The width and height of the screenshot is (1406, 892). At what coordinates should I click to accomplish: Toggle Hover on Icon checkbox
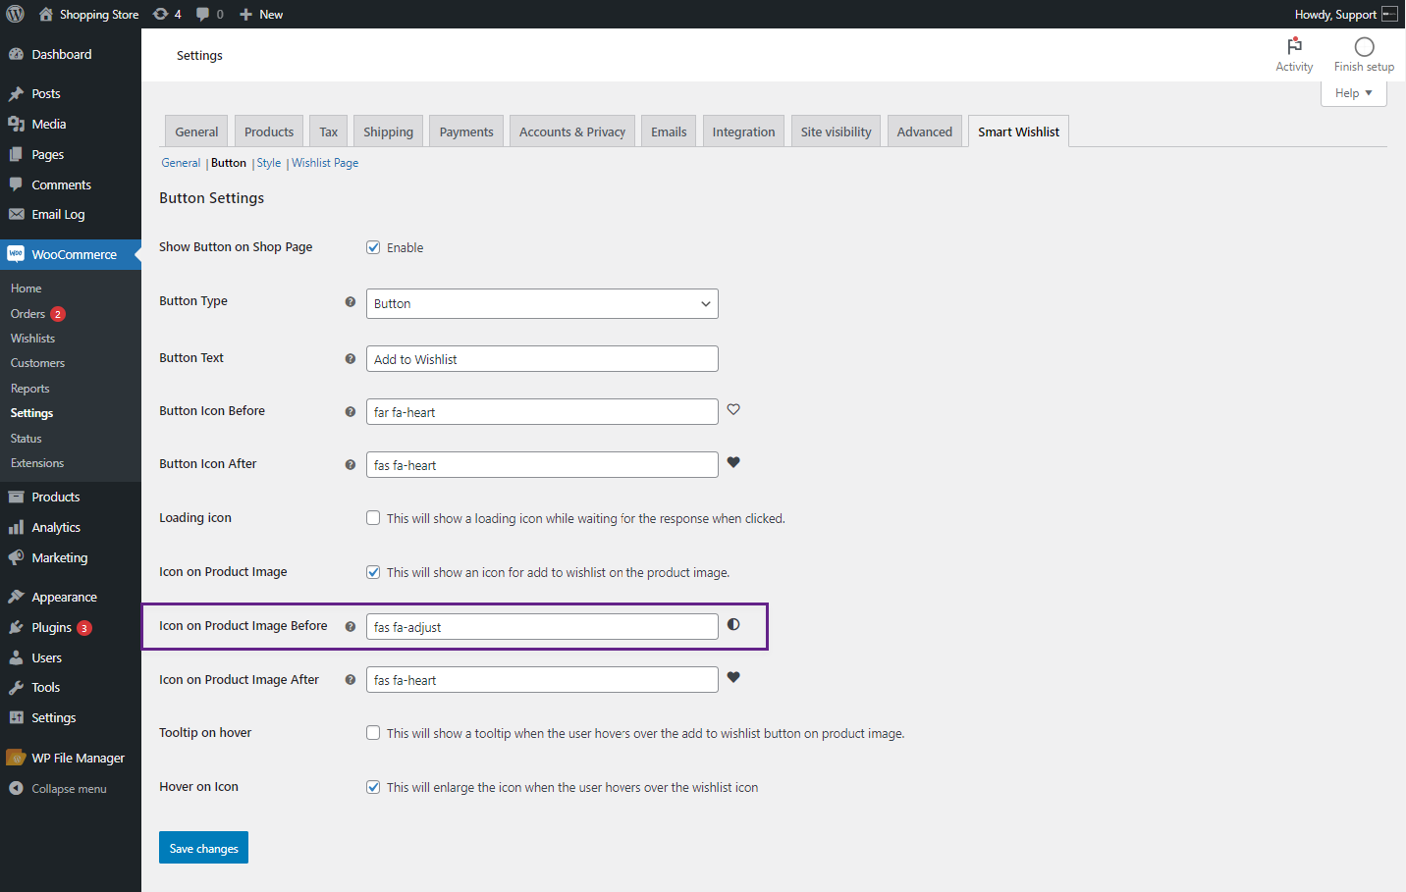tap(373, 787)
